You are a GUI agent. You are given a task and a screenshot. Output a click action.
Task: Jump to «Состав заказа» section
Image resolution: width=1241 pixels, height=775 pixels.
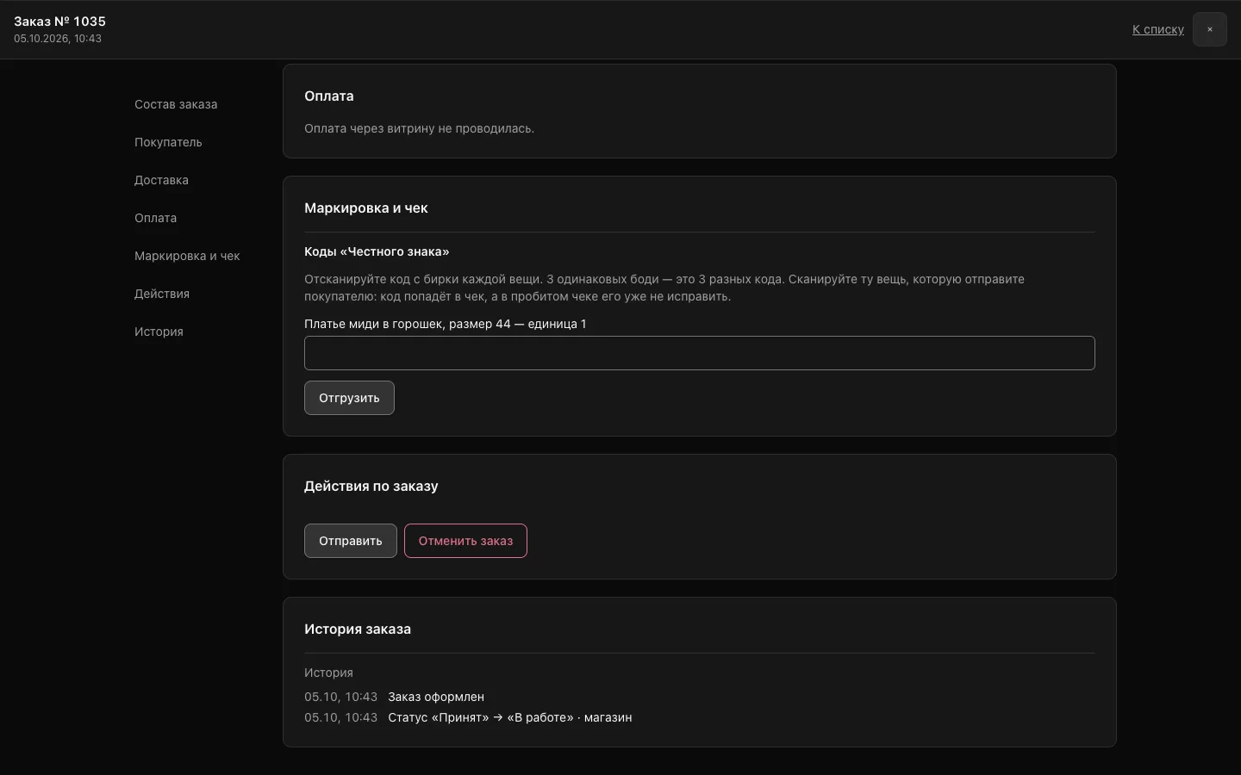176,104
